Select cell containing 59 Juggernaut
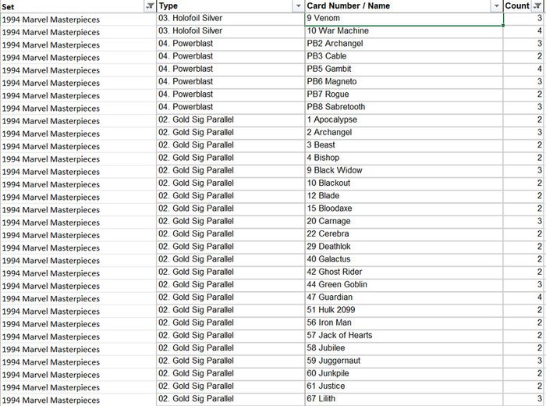 404,361
